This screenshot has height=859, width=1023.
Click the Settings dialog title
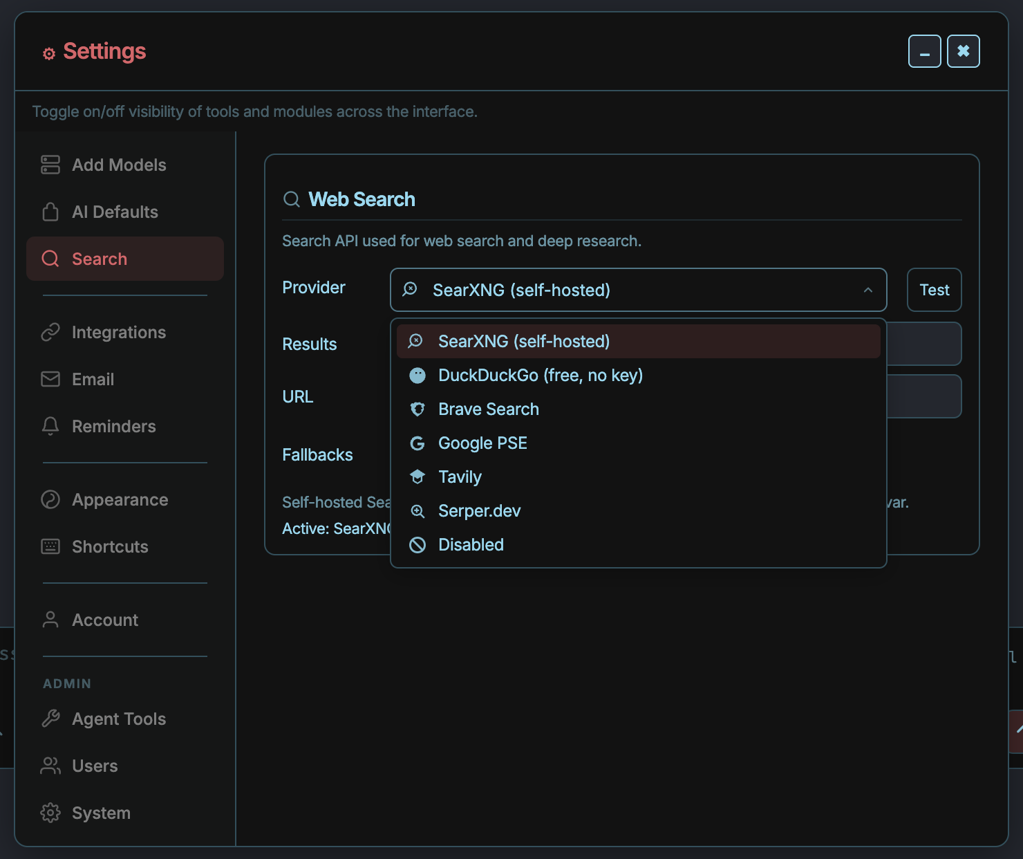(x=104, y=51)
